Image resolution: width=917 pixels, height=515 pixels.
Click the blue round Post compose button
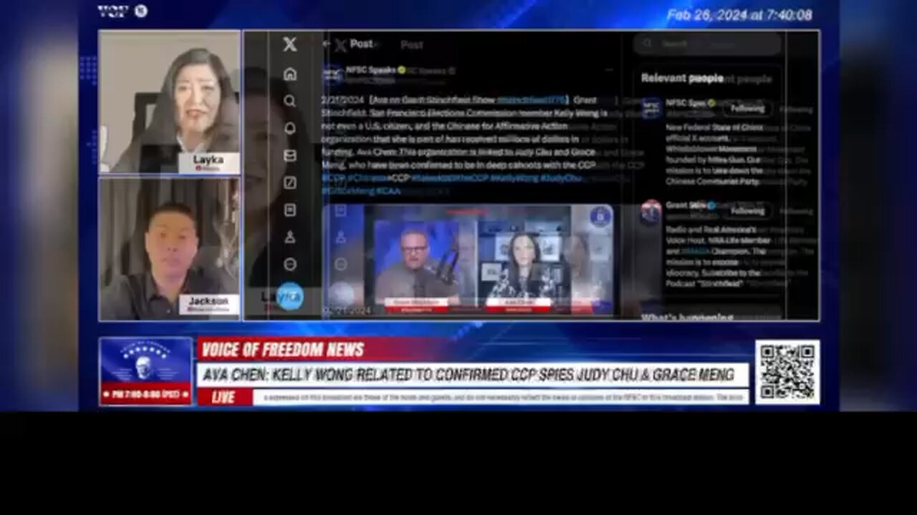click(x=290, y=295)
